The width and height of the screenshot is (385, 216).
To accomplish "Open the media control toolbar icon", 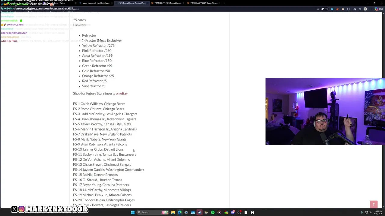I will coord(354,9).
